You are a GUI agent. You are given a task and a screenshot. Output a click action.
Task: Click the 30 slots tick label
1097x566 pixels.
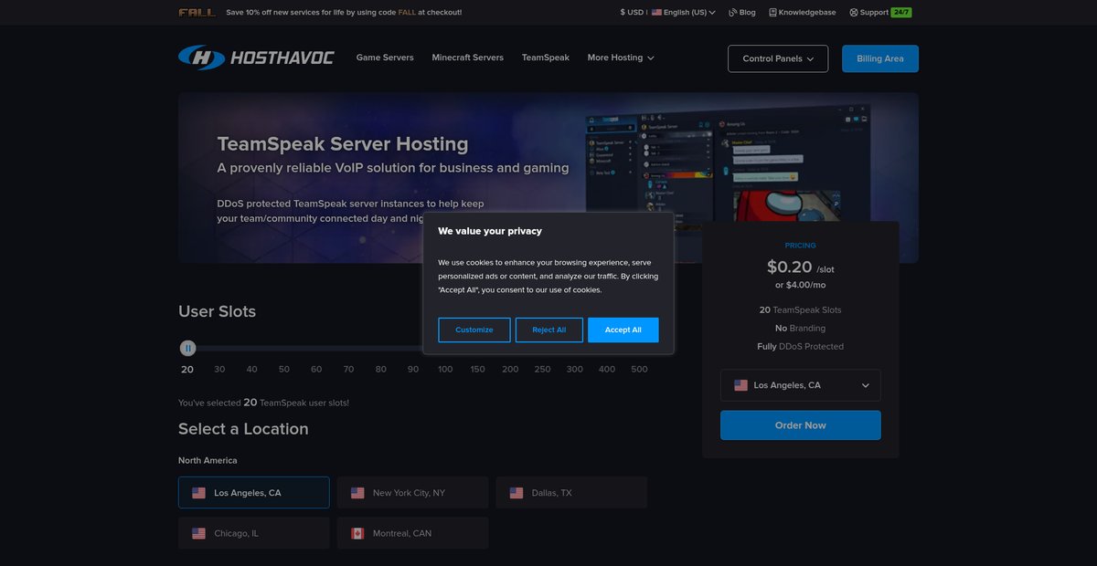219,369
